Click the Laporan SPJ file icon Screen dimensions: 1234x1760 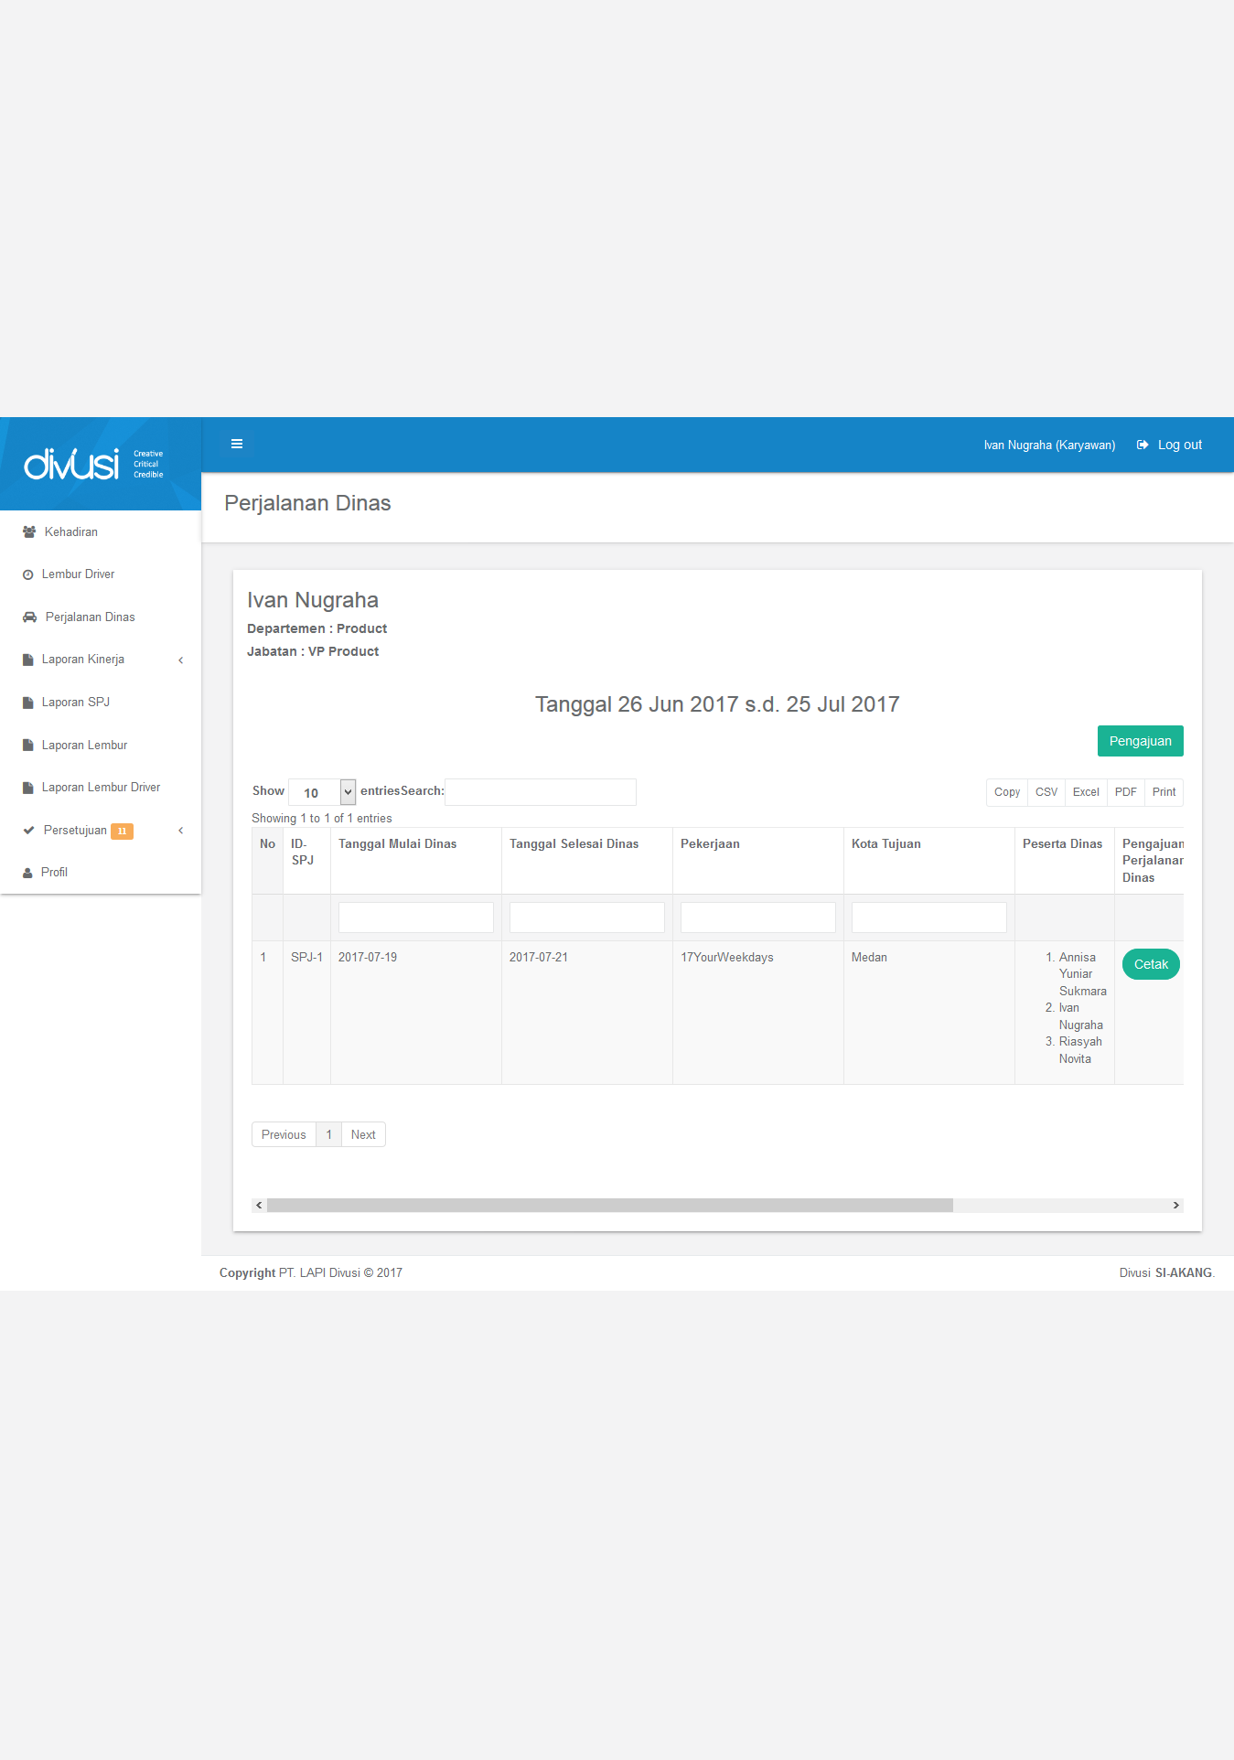[28, 703]
